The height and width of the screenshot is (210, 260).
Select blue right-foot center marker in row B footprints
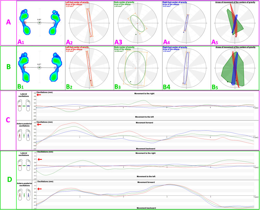[x=55, y=68]
